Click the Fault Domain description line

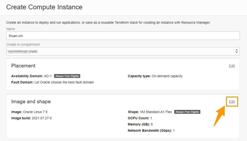pyautogui.click(x=52, y=82)
